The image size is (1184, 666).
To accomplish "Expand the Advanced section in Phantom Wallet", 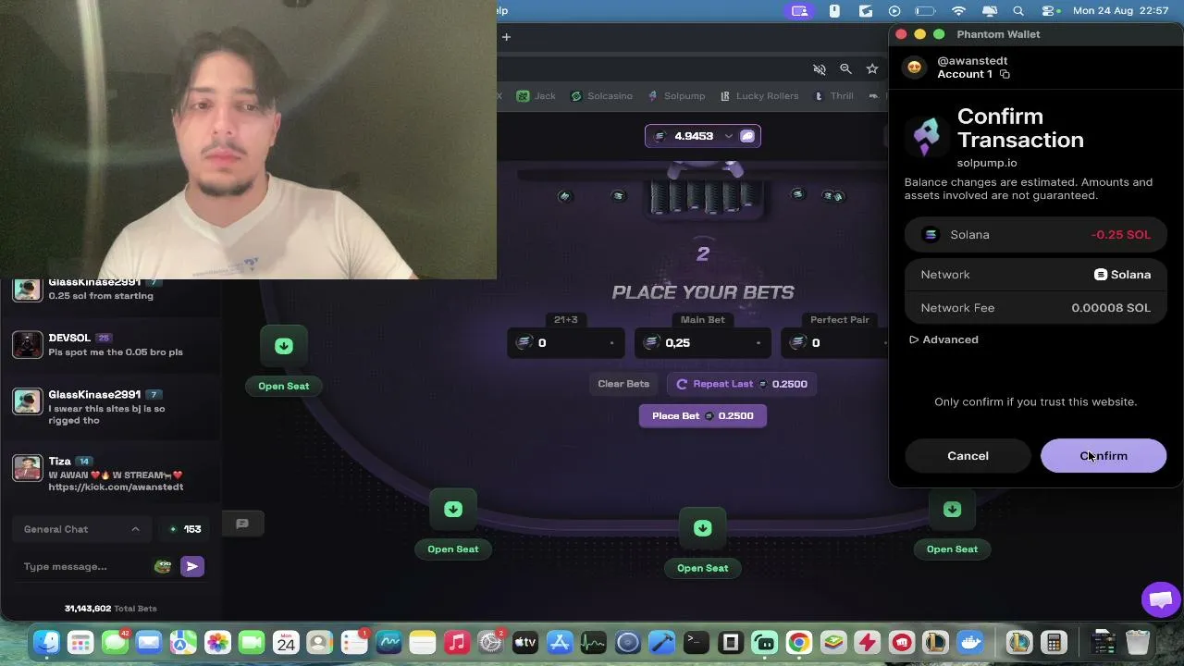I will coord(943,339).
